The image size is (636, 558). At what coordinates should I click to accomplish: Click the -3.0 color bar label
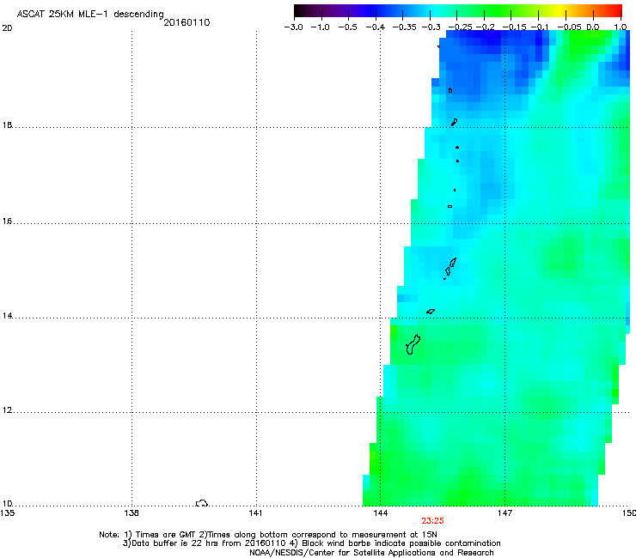[x=293, y=27]
